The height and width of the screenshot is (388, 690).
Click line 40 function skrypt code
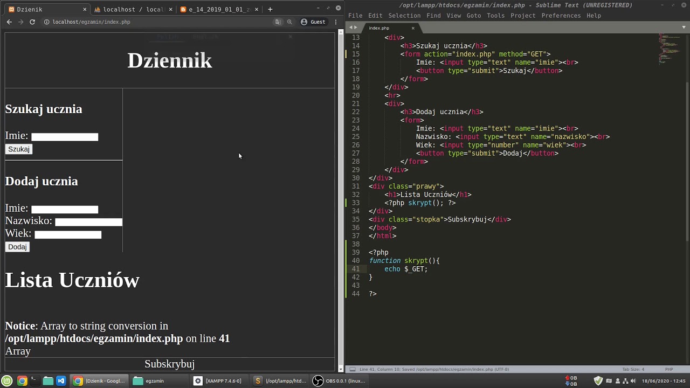pyautogui.click(x=404, y=261)
